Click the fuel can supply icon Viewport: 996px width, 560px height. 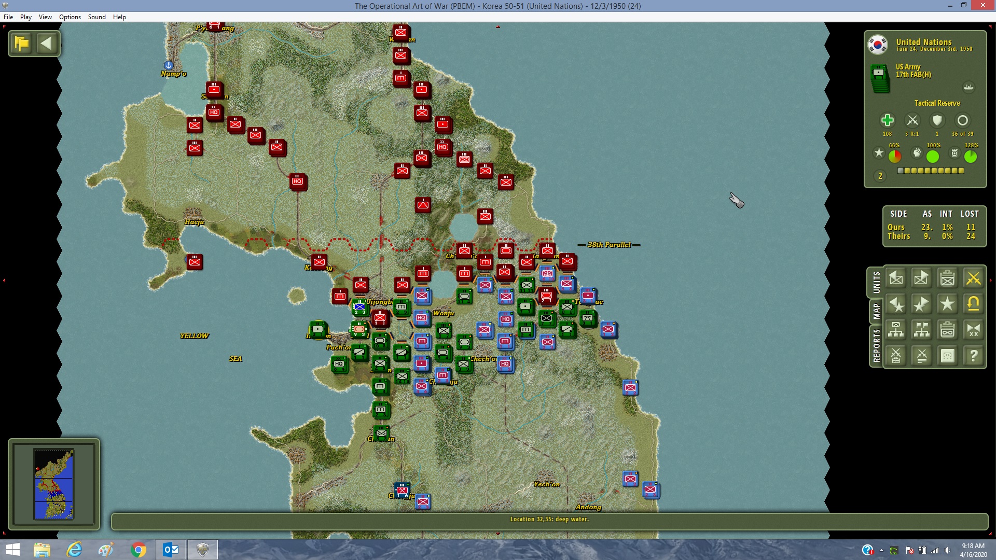(955, 153)
